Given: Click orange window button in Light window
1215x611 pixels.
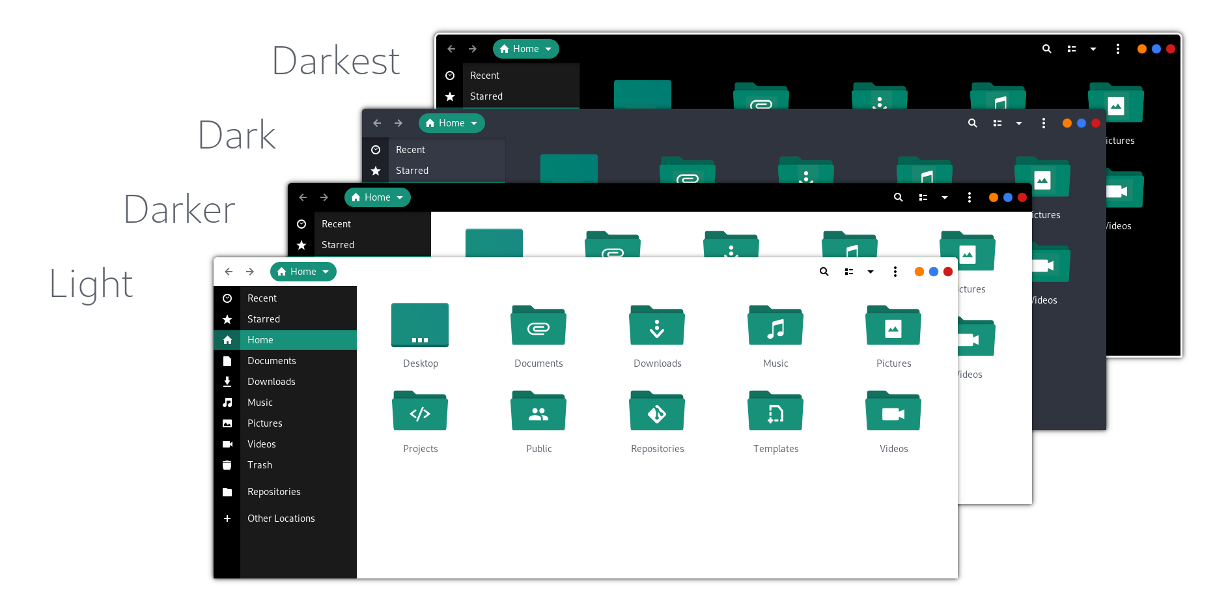Looking at the screenshot, I should pos(919,272).
